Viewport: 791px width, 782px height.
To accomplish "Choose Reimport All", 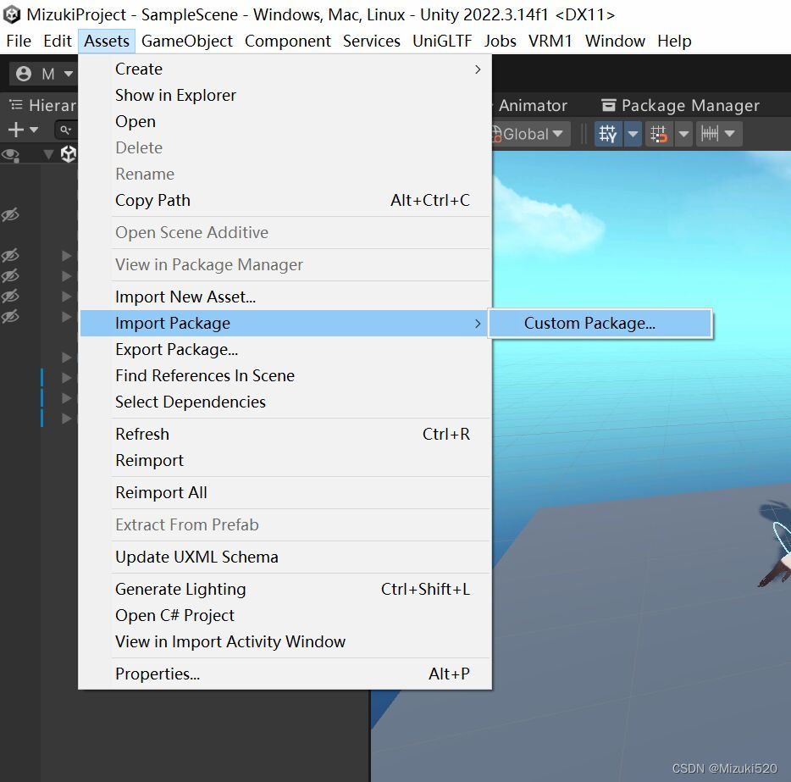I will click(x=285, y=493).
